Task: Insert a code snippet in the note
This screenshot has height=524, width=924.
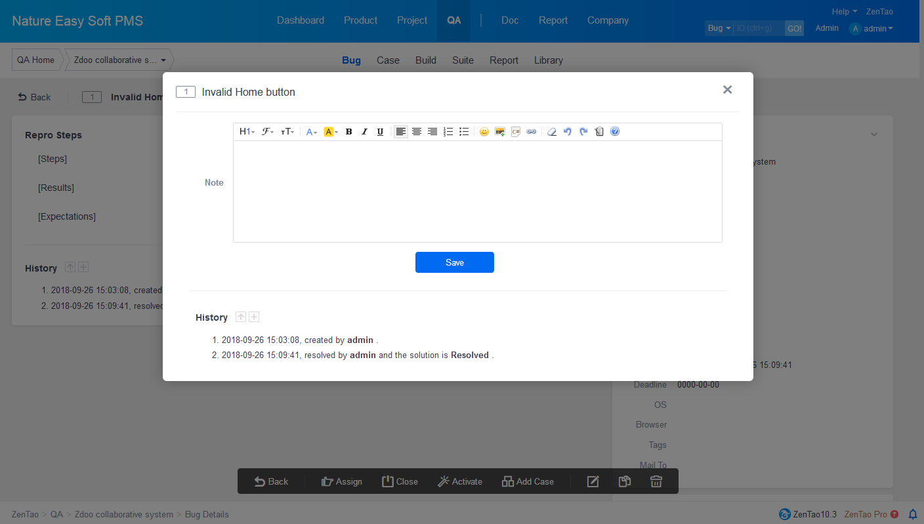Action: [x=516, y=132]
